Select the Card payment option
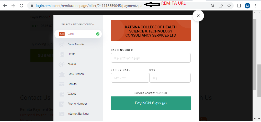This screenshot has height=122, width=261. (x=78, y=34)
